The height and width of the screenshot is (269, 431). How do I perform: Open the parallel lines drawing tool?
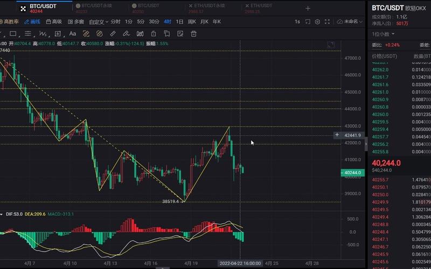(x=28, y=34)
